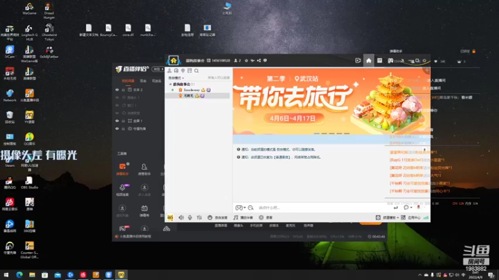This screenshot has height=280, width=499.
Task: Toggle visibility of 全屏 1 source
Action: (117, 121)
